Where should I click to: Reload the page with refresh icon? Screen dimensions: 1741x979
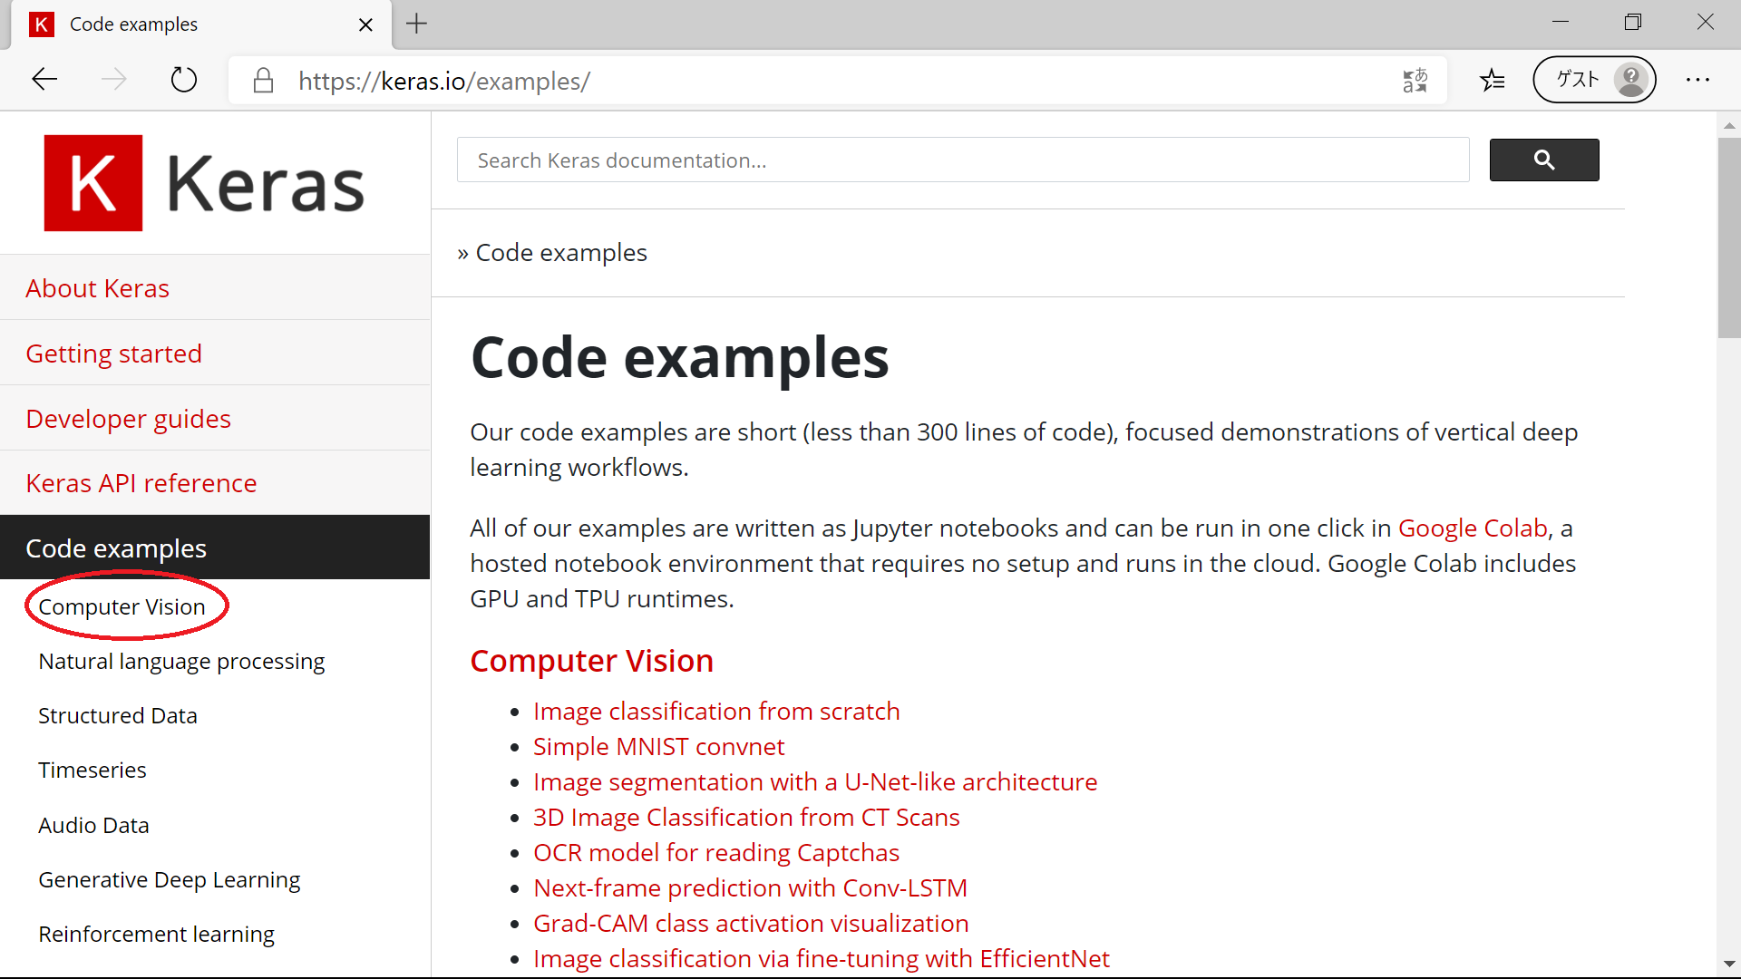click(183, 80)
